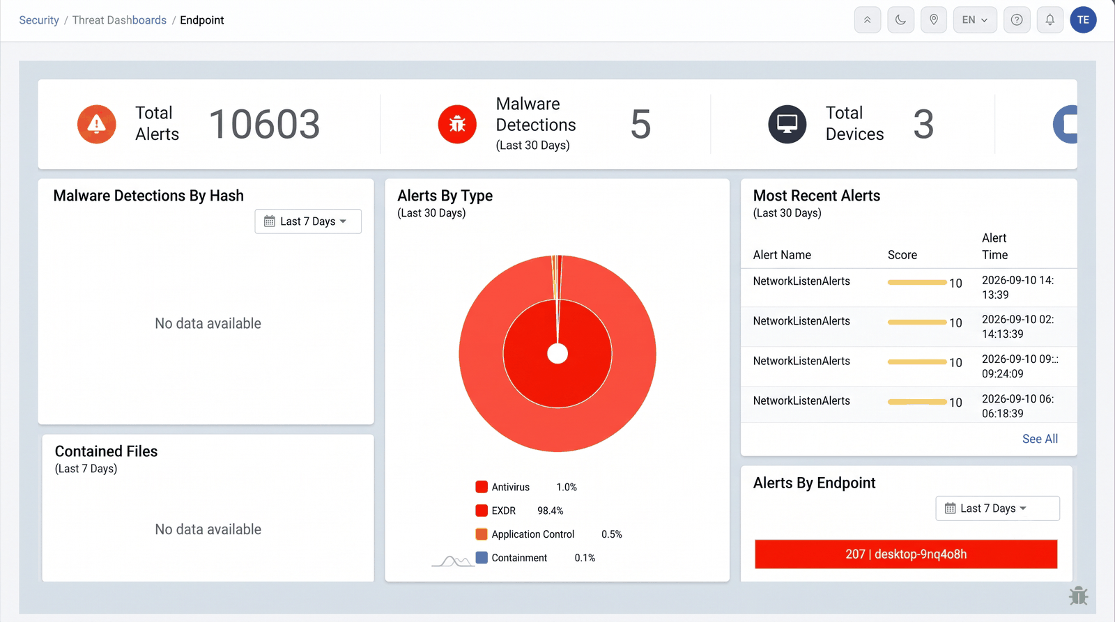Click the Alert Time column header
The image size is (1115, 622).
[x=995, y=247]
